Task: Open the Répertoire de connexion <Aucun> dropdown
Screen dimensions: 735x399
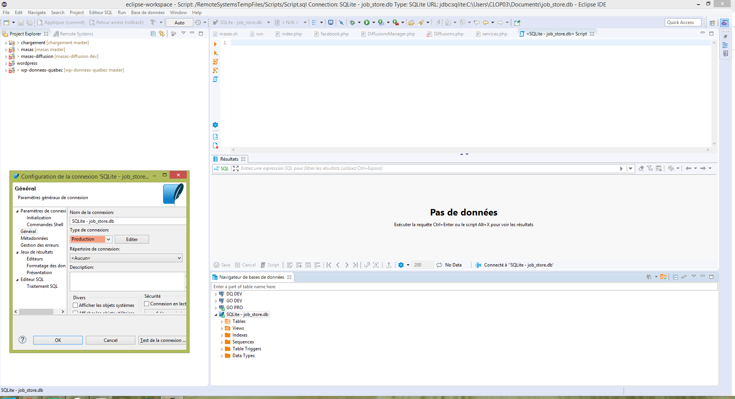Action: coord(126,258)
